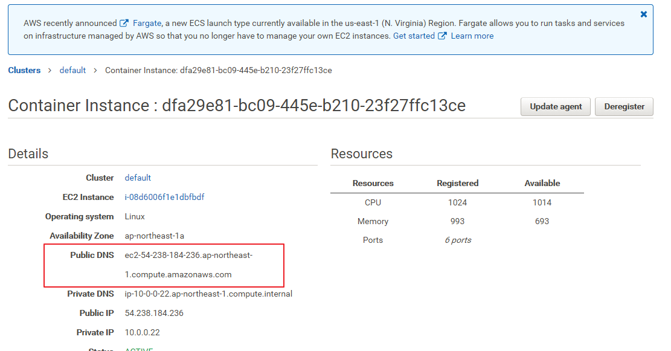Click the Container Instance page heading
The image size is (671, 351).
(237, 106)
